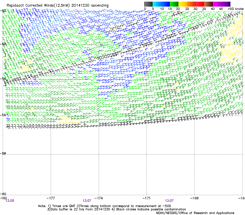Click the yellow 20-25 knots legend segment
This screenshot has height=215, width=245.
tap(183, 4)
